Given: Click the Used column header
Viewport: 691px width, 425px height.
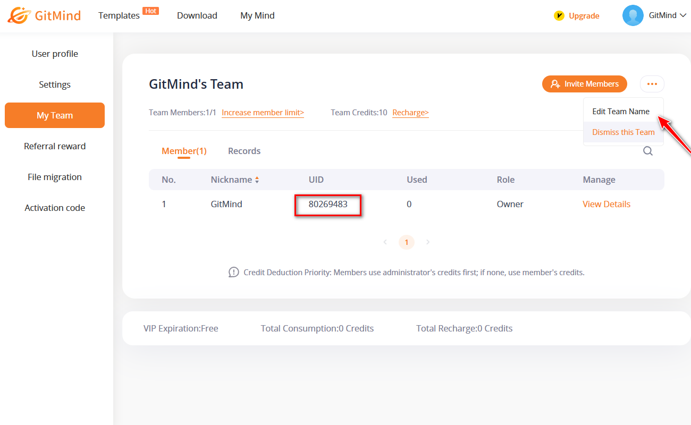Looking at the screenshot, I should [x=417, y=180].
